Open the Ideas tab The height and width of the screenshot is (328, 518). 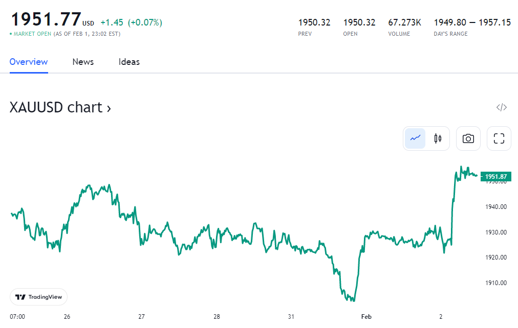[x=129, y=62]
